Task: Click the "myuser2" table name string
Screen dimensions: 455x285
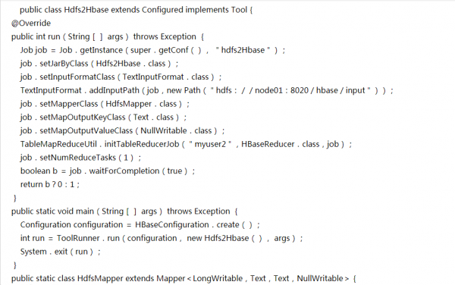Action: coord(210,144)
